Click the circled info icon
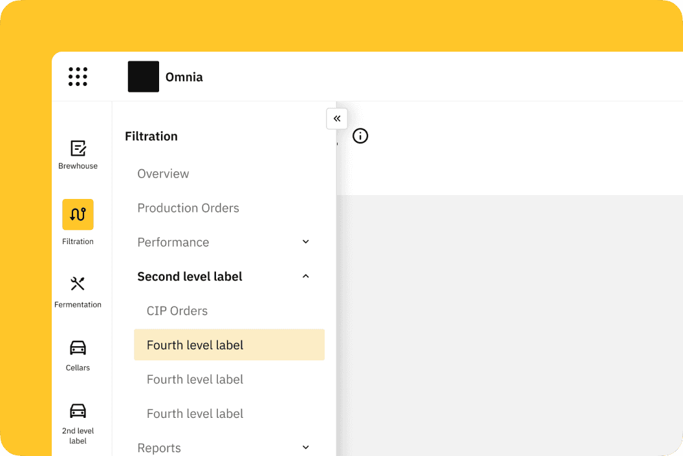 point(360,136)
